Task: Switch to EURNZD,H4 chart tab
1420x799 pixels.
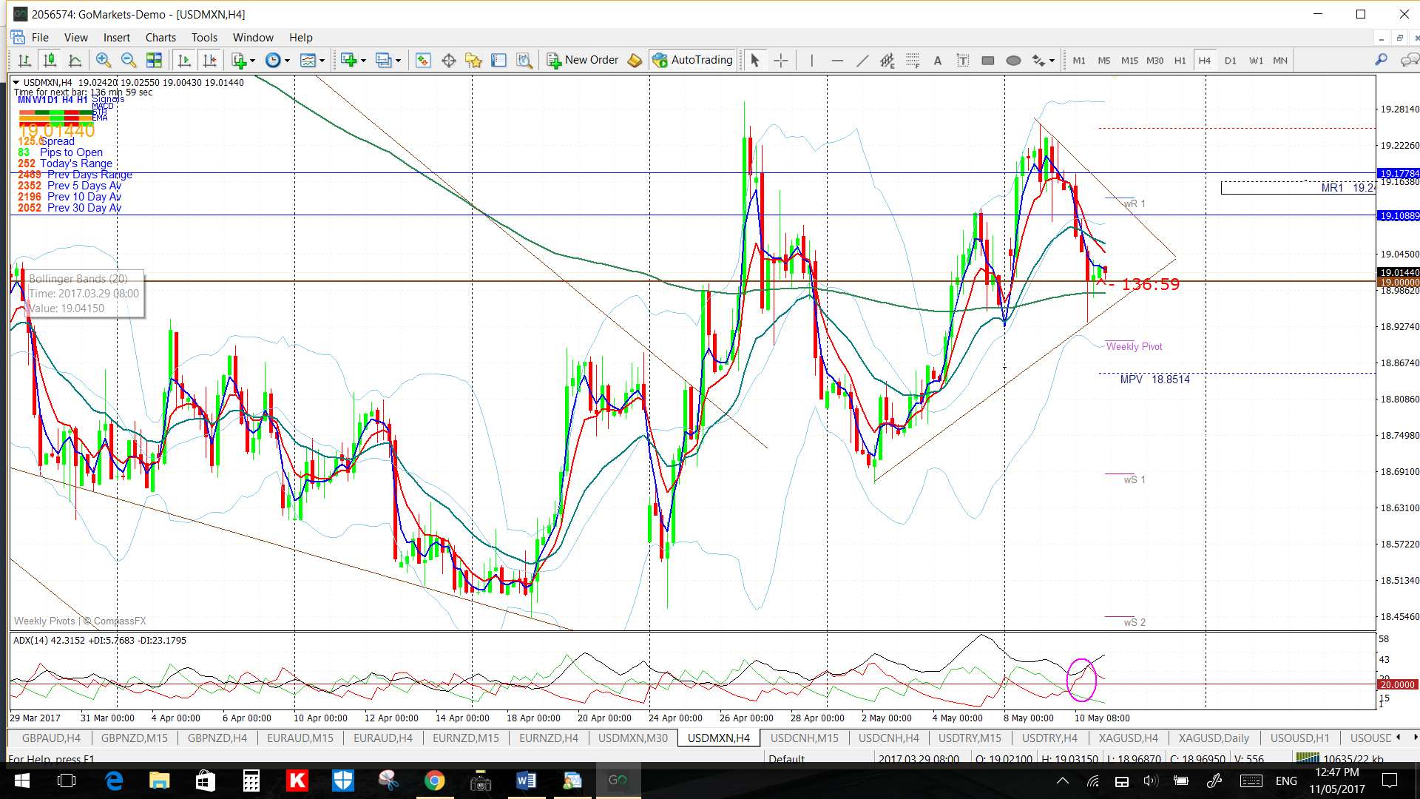Action: (549, 738)
